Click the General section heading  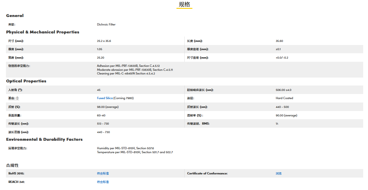point(15,16)
